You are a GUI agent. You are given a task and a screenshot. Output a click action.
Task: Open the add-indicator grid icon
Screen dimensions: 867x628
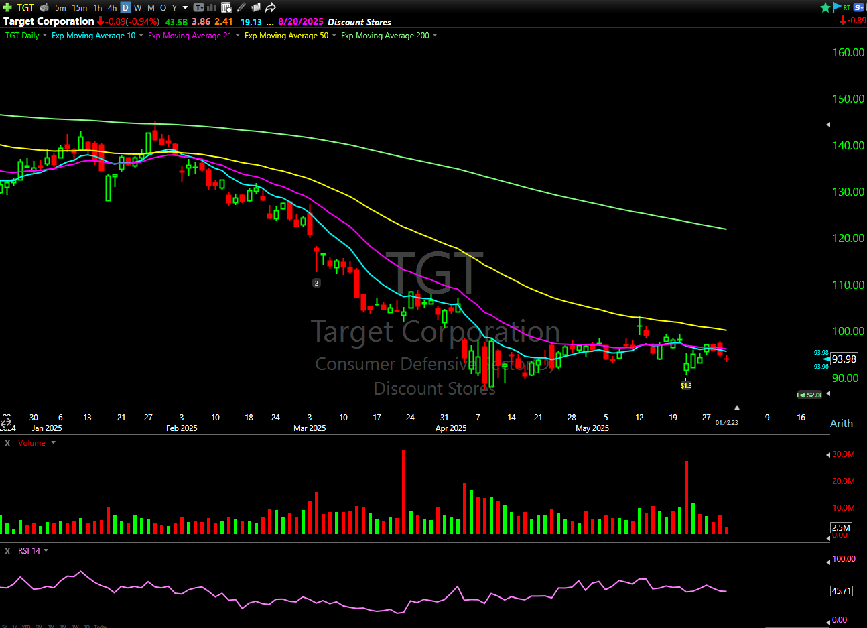tap(226, 7)
